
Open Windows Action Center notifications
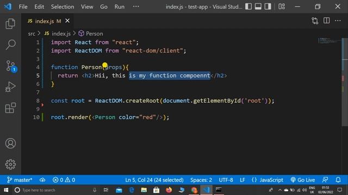point(339,190)
